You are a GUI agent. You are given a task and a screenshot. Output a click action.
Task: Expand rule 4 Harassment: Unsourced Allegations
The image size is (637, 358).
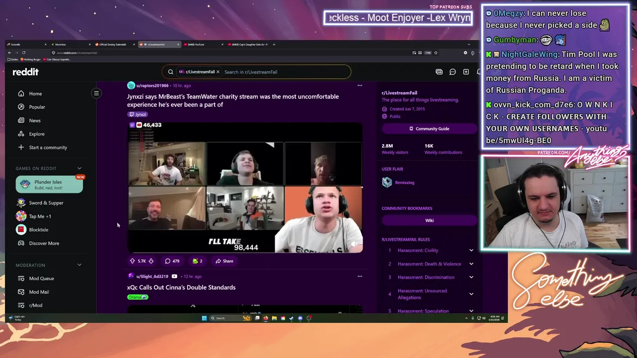(x=471, y=294)
